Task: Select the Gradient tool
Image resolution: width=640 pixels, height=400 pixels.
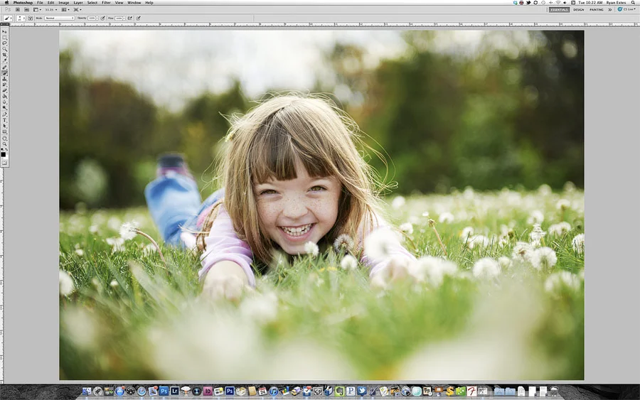Action: pos(4,96)
